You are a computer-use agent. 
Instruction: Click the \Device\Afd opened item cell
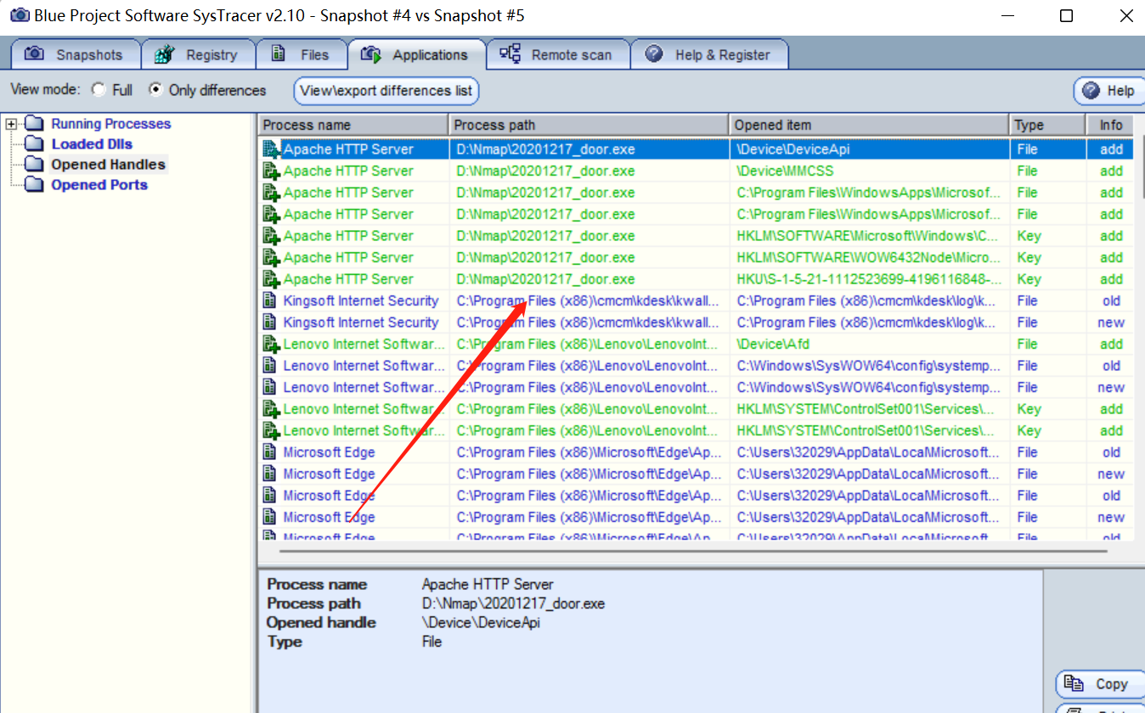[869, 344]
